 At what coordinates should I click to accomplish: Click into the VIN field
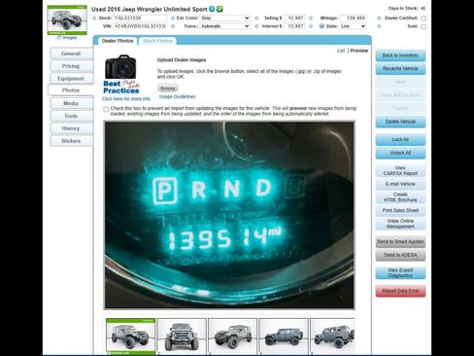point(140,26)
